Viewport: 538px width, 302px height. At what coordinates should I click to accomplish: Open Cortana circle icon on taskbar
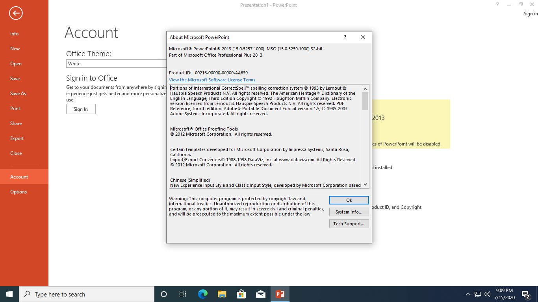click(164, 294)
